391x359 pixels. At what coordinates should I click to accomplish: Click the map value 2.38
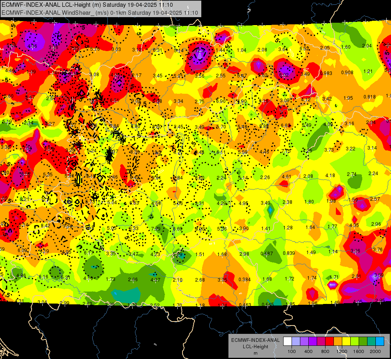tap(287, 202)
